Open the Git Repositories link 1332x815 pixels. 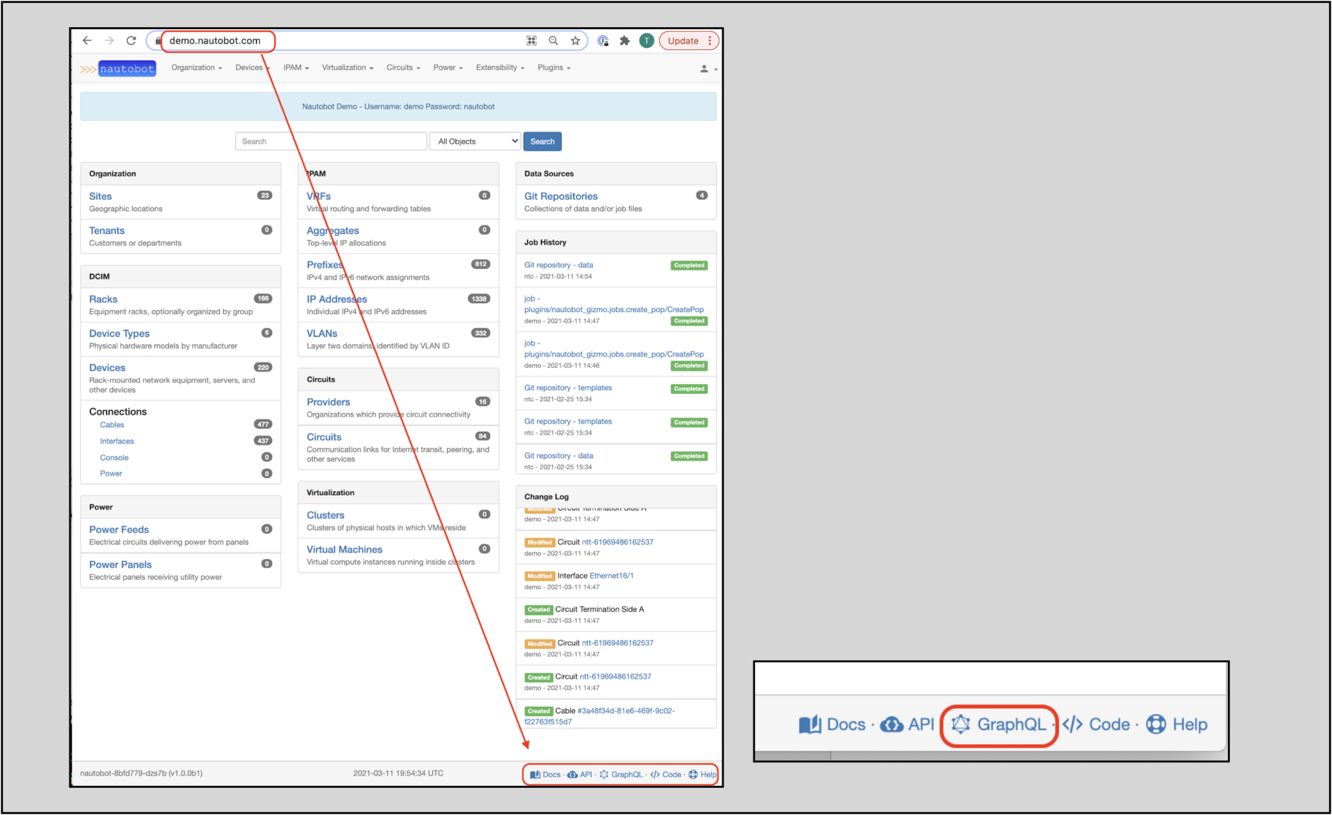click(561, 196)
